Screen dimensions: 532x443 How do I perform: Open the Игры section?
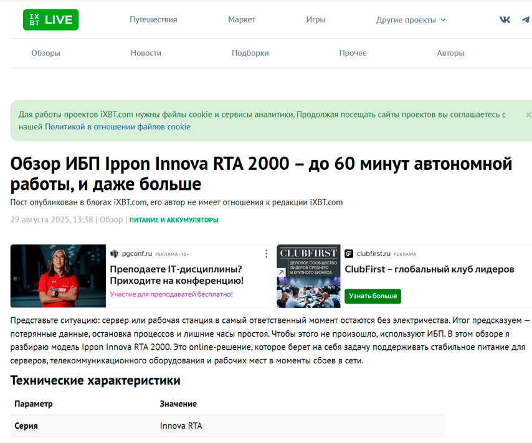click(x=316, y=20)
